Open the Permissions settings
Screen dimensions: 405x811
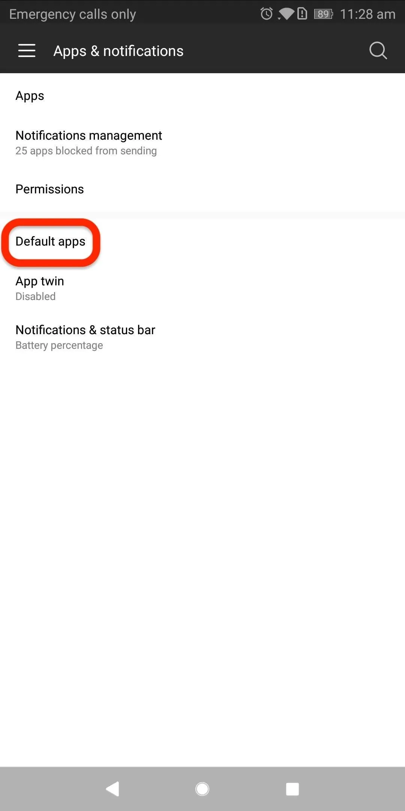[x=202, y=189]
